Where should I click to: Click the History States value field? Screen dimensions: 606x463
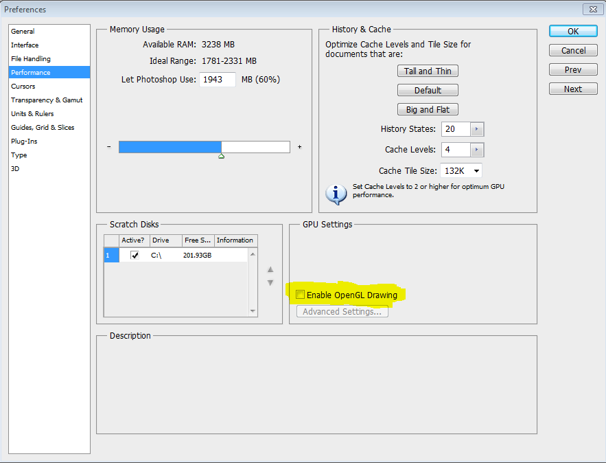click(456, 129)
